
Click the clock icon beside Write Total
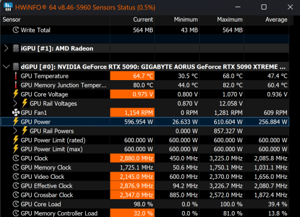point(16,30)
